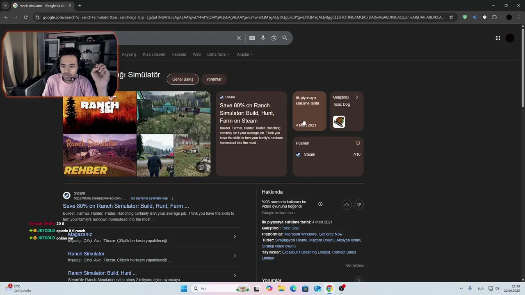Open the Toxic Dog link in Hakkında
Viewport: 525px width, 295px height.
290,228
